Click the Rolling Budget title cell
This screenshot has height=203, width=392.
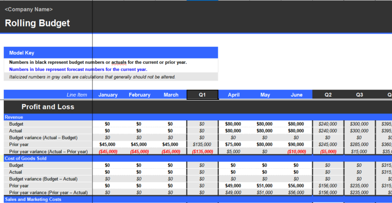pos(37,23)
